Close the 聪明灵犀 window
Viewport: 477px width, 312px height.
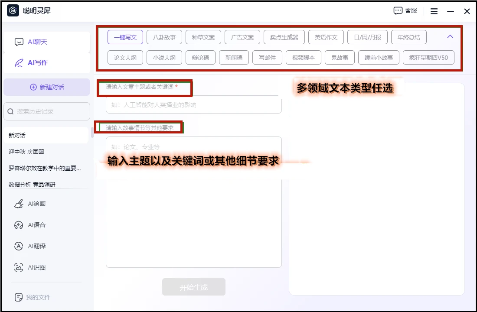coord(467,11)
